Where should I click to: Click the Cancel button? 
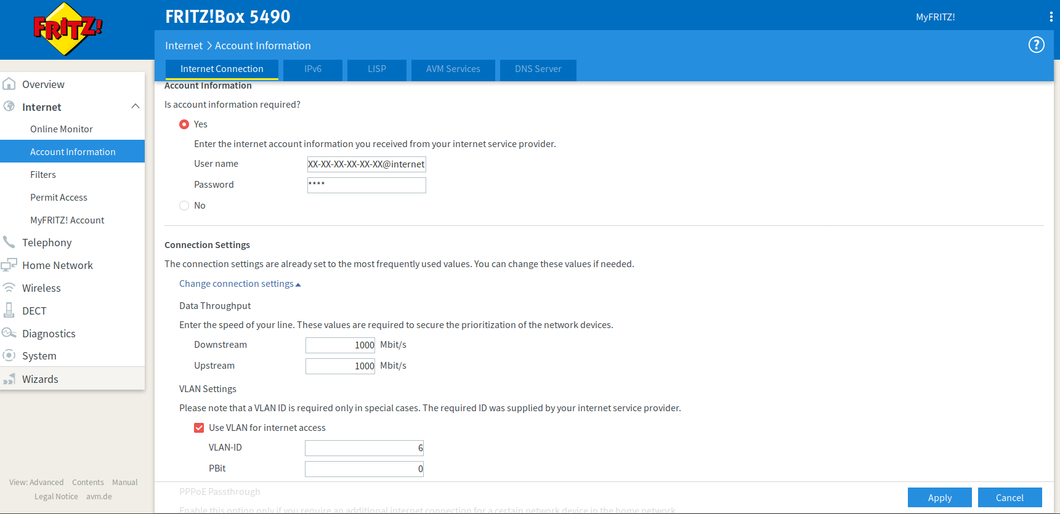click(1010, 497)
